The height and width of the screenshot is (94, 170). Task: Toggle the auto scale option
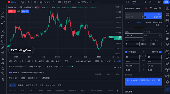click(119, 61)
